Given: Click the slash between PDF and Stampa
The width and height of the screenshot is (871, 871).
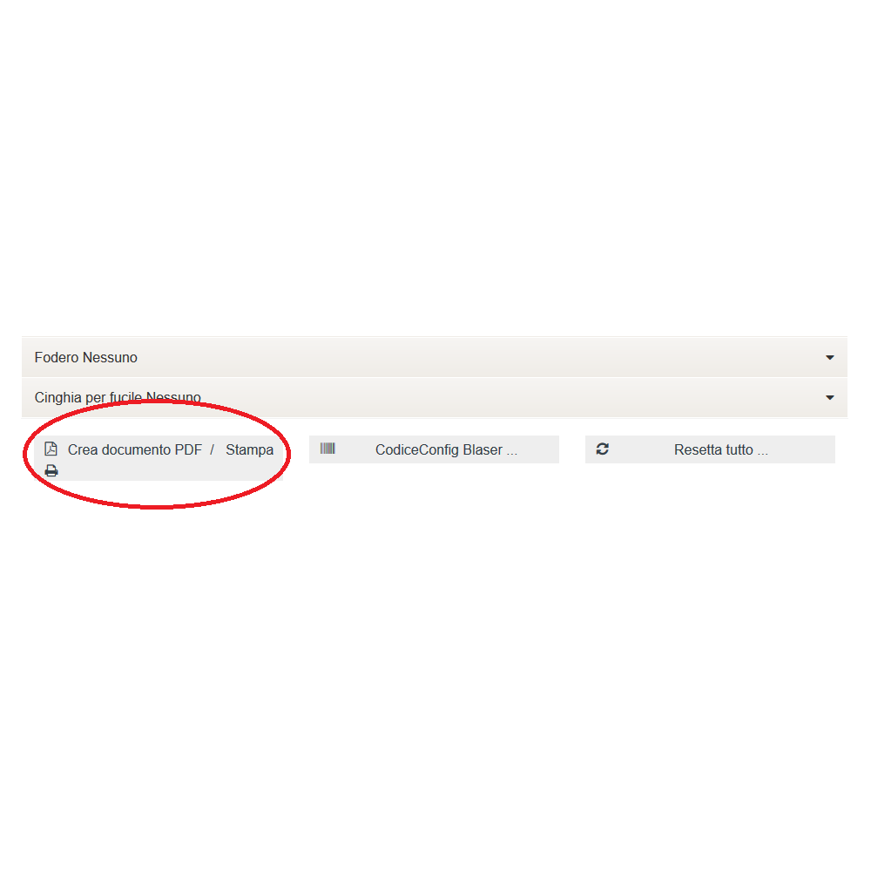Looking at the screenshot, I should coord(213,449).
